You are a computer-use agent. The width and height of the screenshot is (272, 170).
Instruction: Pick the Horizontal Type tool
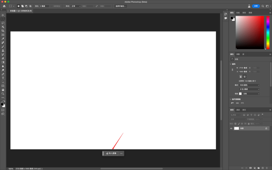coord(3,78)
